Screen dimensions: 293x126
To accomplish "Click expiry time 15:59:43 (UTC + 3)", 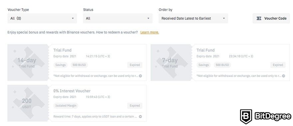I will [x=98, y=97].
